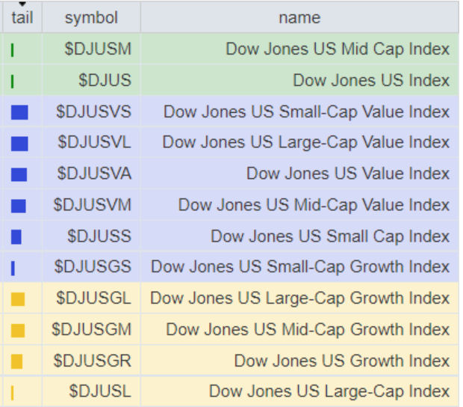Image resolution: width=463 pixels, height=407 pixels.
Task: Select the $DJUSM symbol cell
Action: [98, 49]
